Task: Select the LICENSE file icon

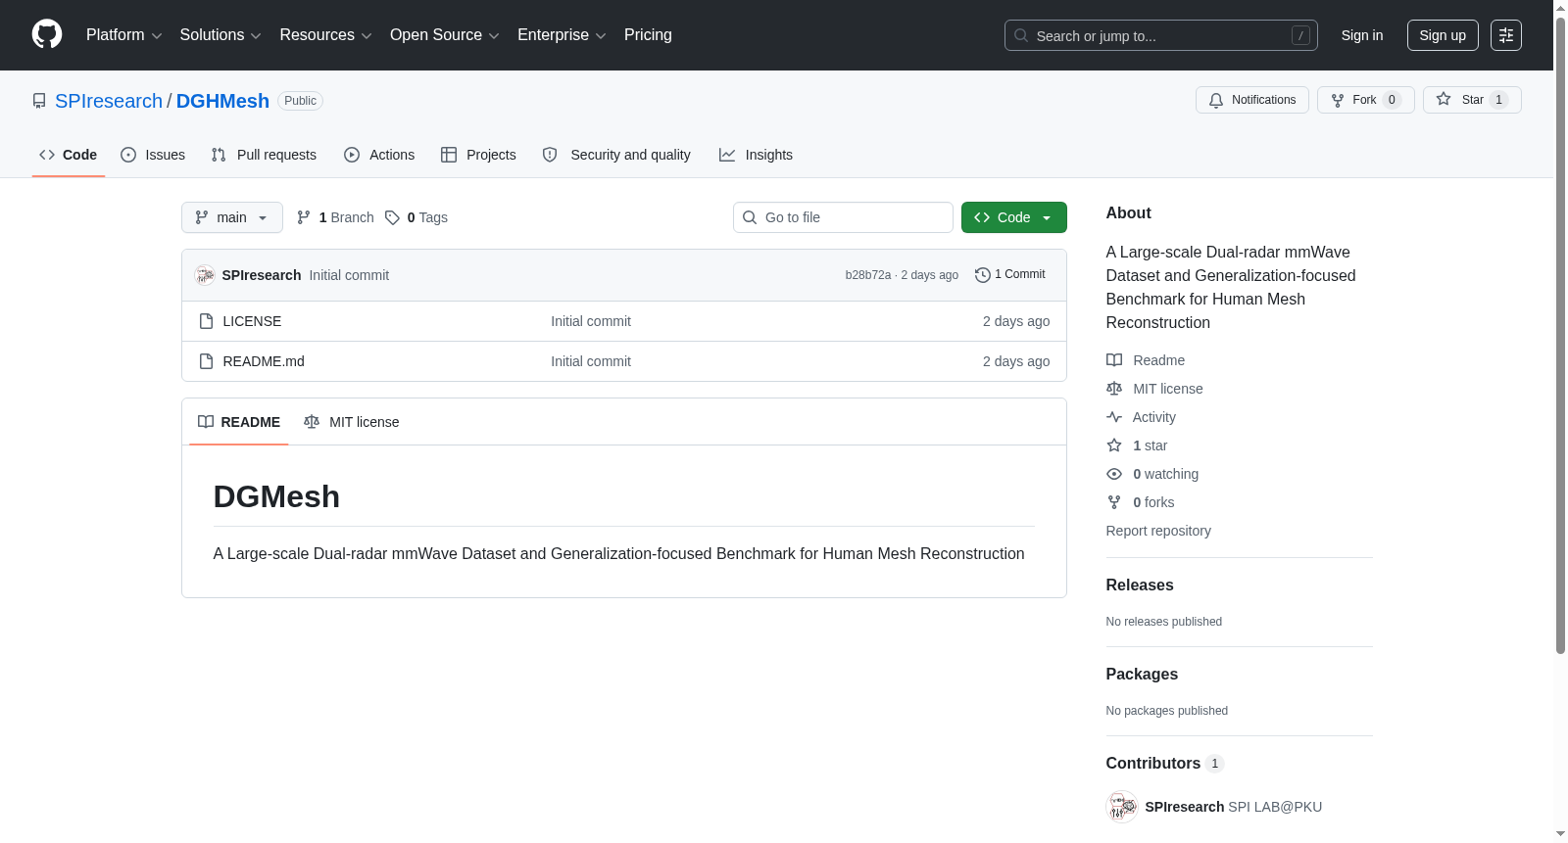Action: [206, 321]
